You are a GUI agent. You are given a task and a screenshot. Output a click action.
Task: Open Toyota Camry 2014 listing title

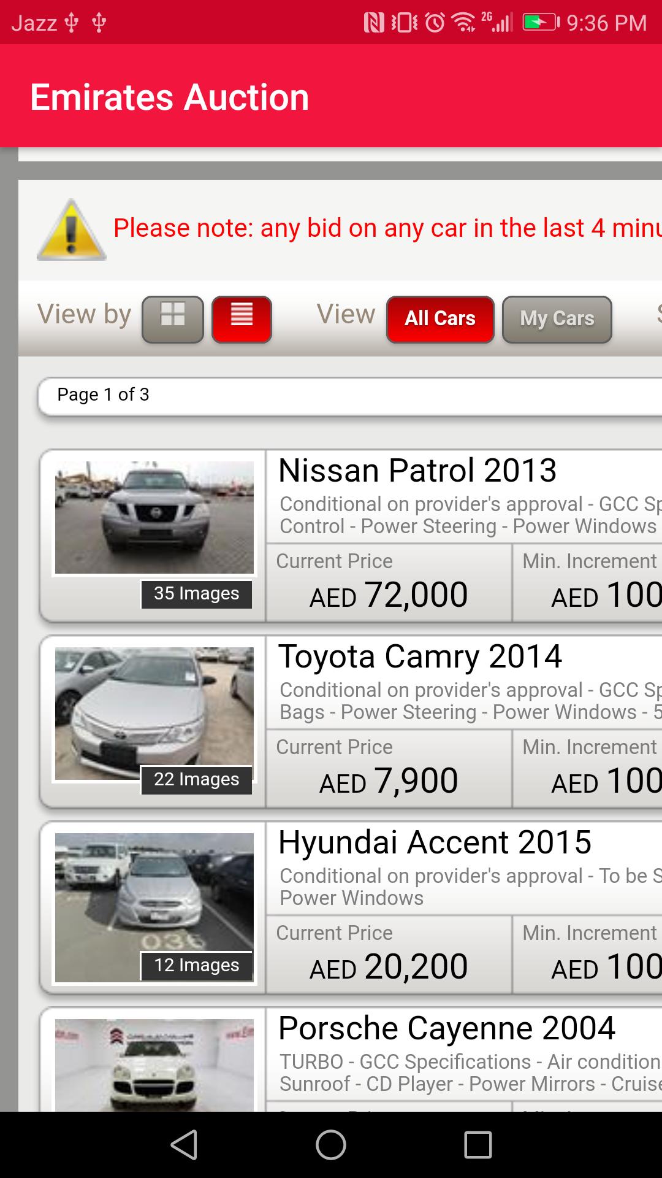[x=420, y=656]
